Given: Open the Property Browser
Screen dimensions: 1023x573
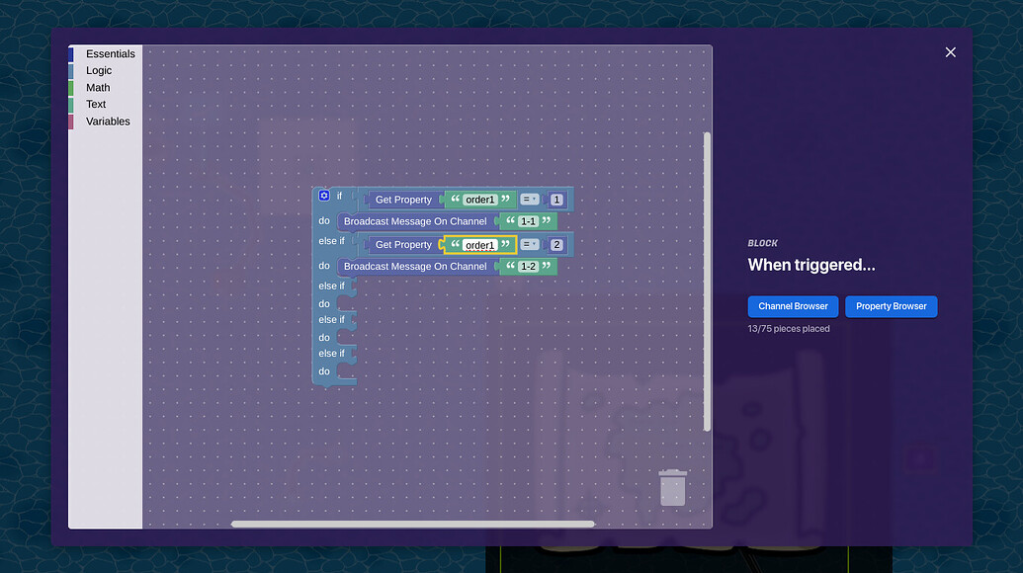Looking at the screenshot, I should click(891, 306).
